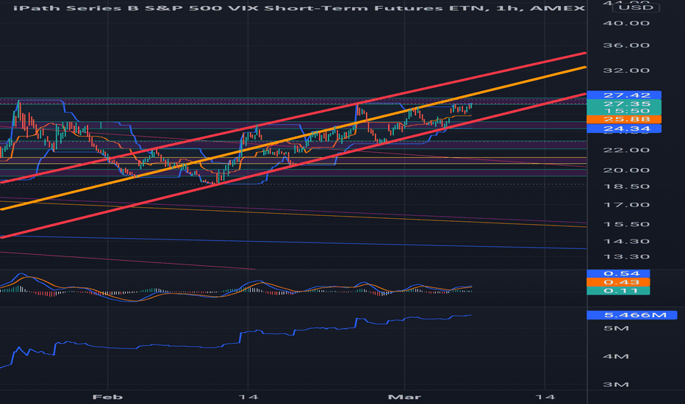The height and width of the screenshot is (404, 685).
Task: Click the 32.00 price axis value
Action: [626, 71]
